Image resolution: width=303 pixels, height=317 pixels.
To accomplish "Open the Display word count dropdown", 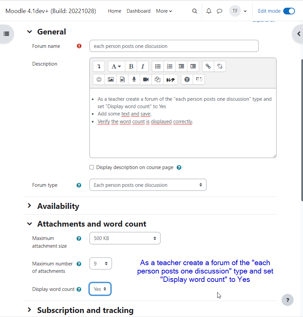I will pos(100,289).
